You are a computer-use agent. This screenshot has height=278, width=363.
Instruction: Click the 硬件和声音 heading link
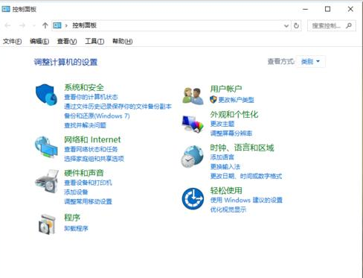click(84, 173)
